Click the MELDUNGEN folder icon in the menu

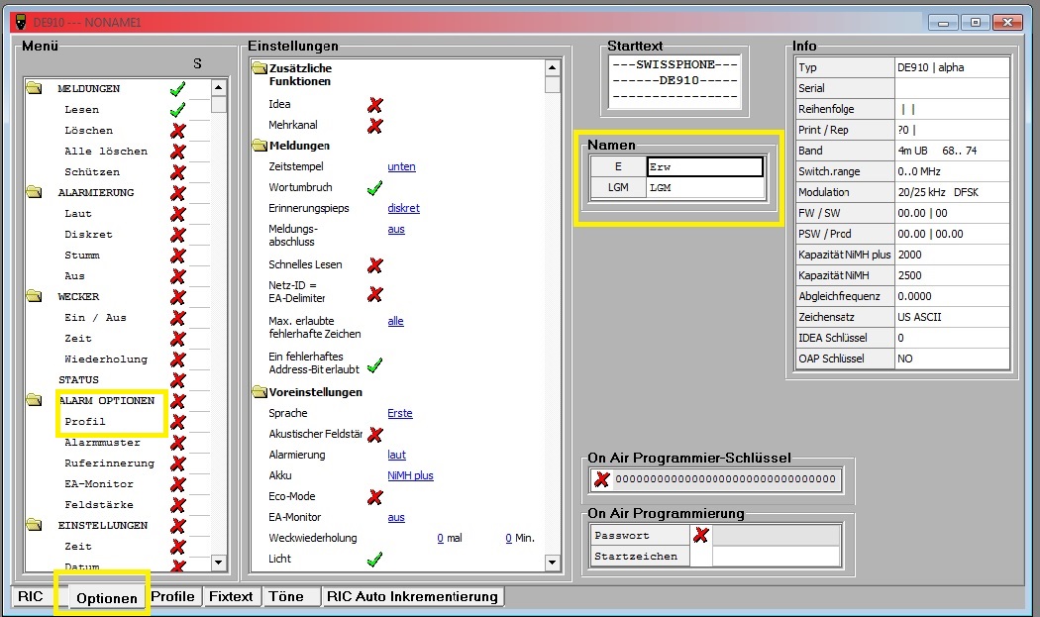point(34,89)
